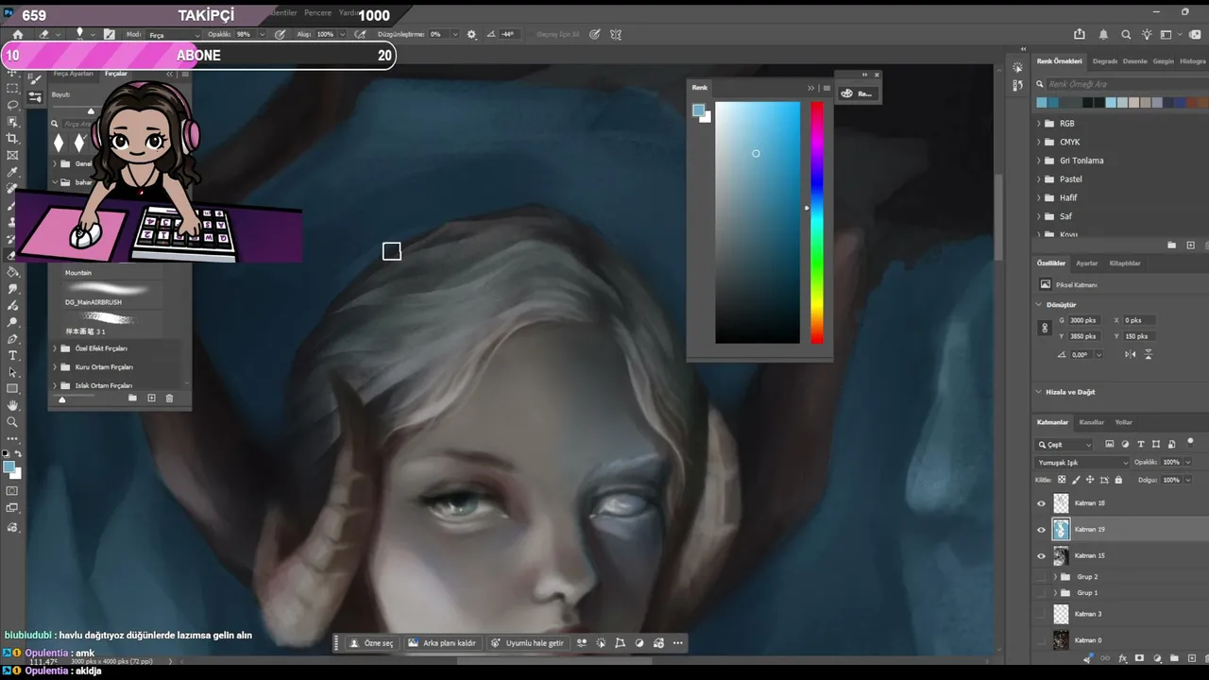The height and width of the screenshot is (680, 1209).
Task: Switch to the Ayarlar tab
Action: pos(1087,263)
